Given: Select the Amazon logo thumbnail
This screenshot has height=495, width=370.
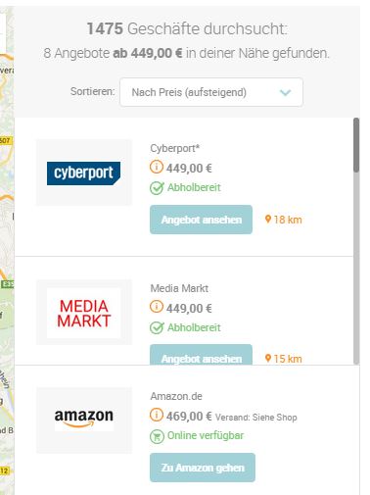Looking at the screenshot, I should click(84, 421).
